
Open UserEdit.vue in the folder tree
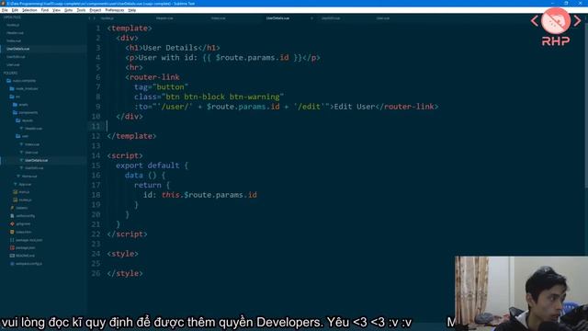(34, 168)
